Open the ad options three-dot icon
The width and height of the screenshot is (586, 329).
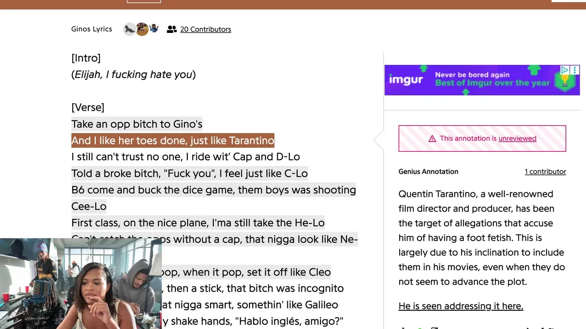click(575, 70)
